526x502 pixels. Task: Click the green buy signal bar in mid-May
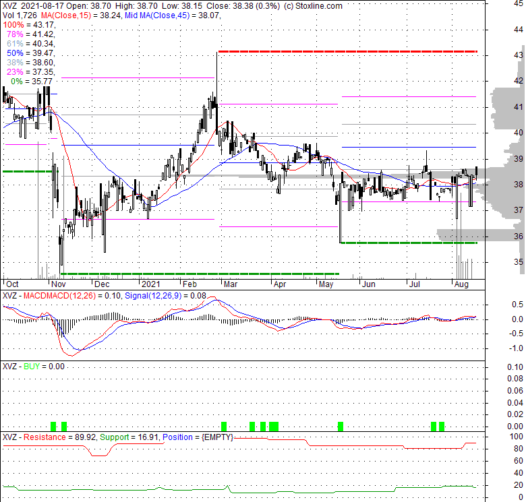[341, 427]
